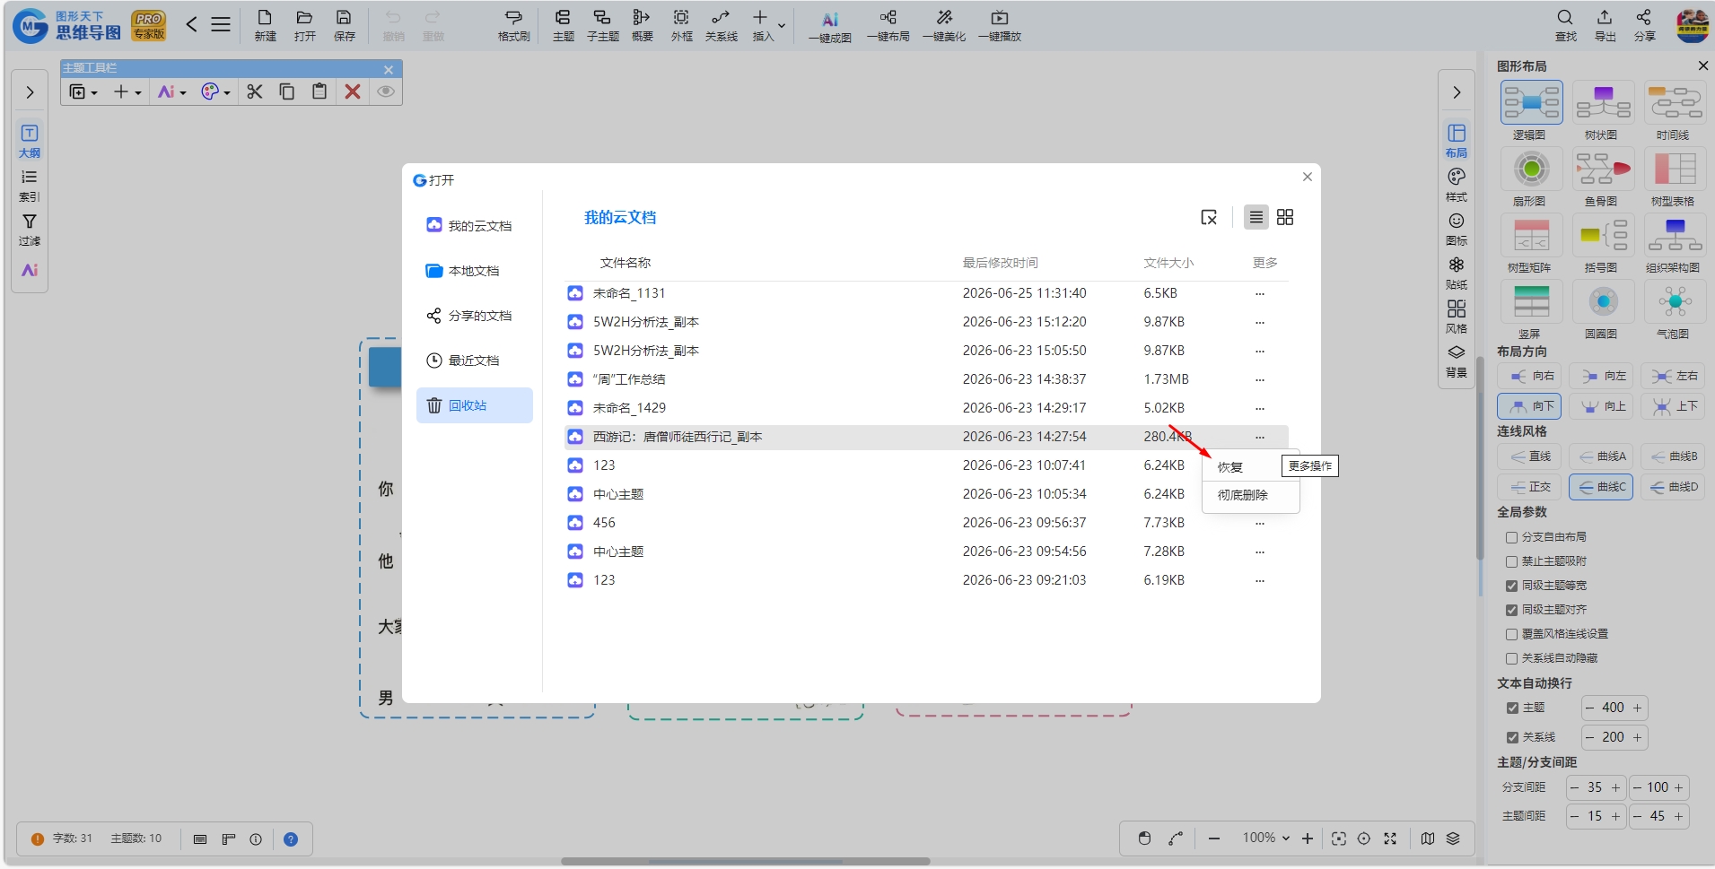Enable 分支自由布局 checkbox
The width and height of the screenshot is (1715, 869).
pyautogui.click(x=1511, y=537)
